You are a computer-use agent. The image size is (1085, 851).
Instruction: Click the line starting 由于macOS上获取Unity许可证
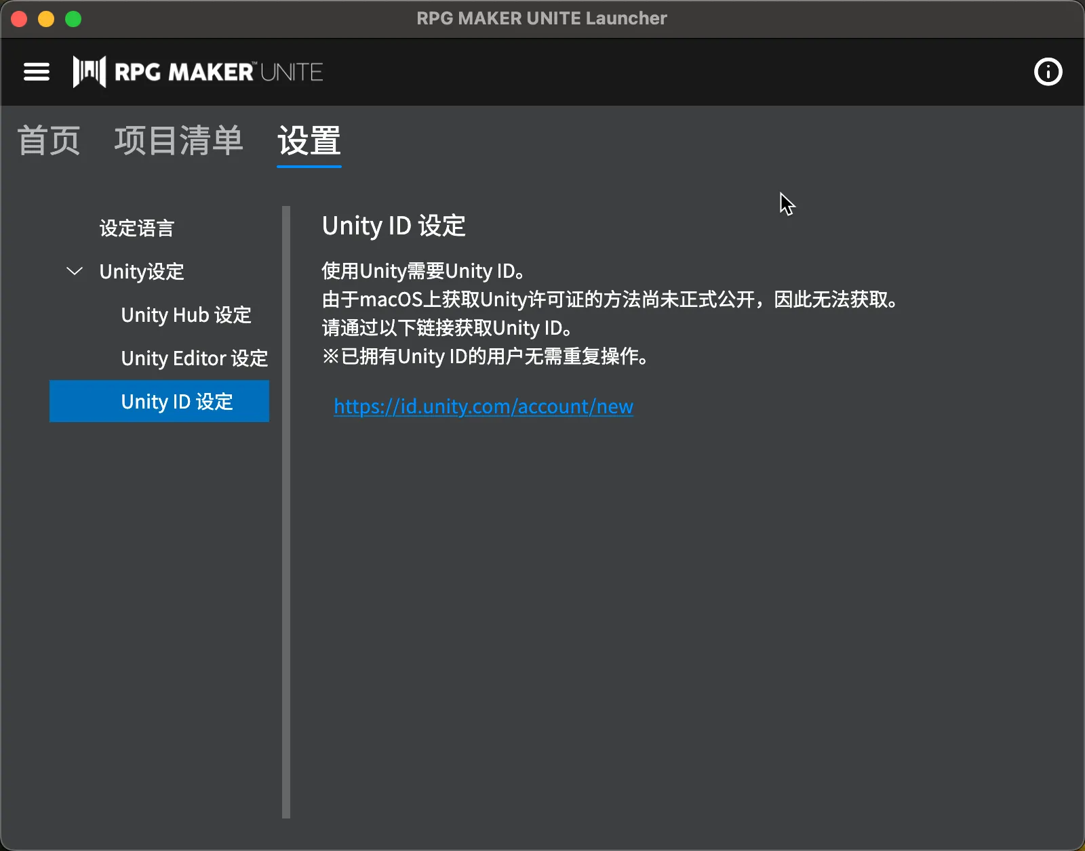[610, 299]
